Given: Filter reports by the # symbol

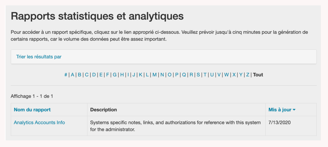Looking at the screenshot, I should pyautogui.click(x=66, y=75).
